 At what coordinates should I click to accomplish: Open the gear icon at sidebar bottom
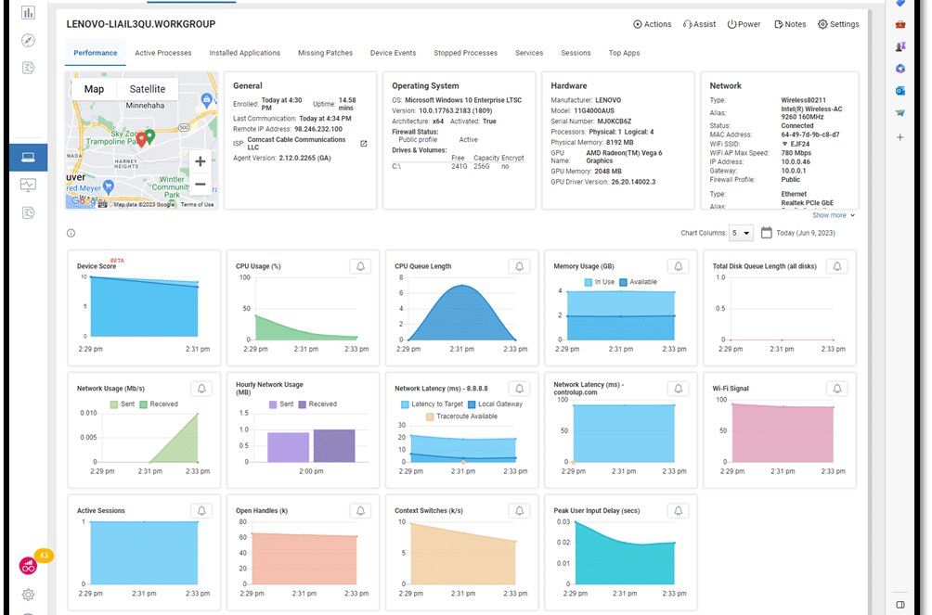click(x=28, y=595)
